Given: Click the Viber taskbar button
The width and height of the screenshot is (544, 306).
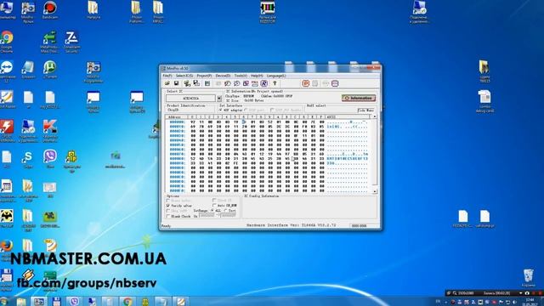Looking at the screenshot, I should (74, 302).
